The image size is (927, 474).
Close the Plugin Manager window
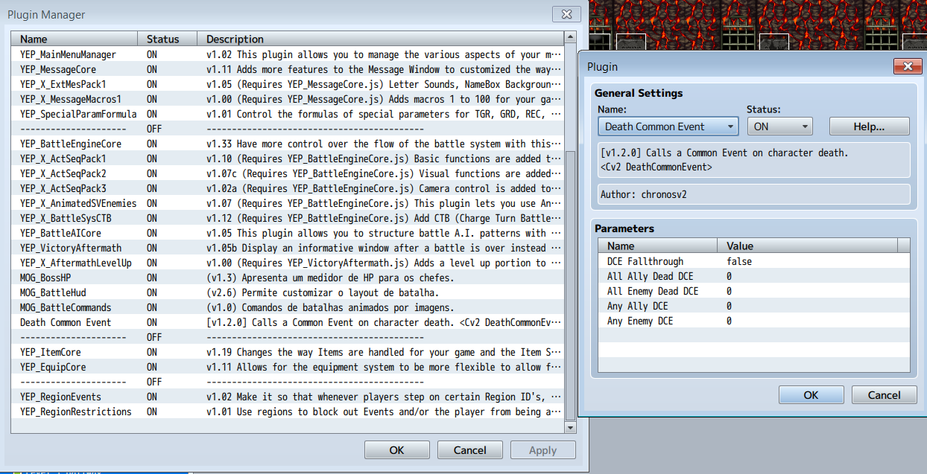(x=562, y=14)
